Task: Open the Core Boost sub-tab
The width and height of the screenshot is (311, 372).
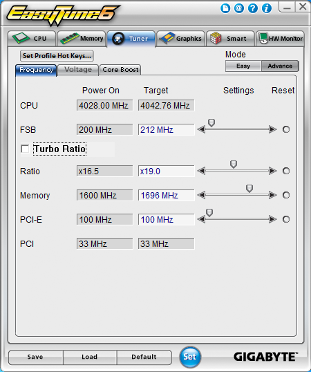Action: (120, 70)
